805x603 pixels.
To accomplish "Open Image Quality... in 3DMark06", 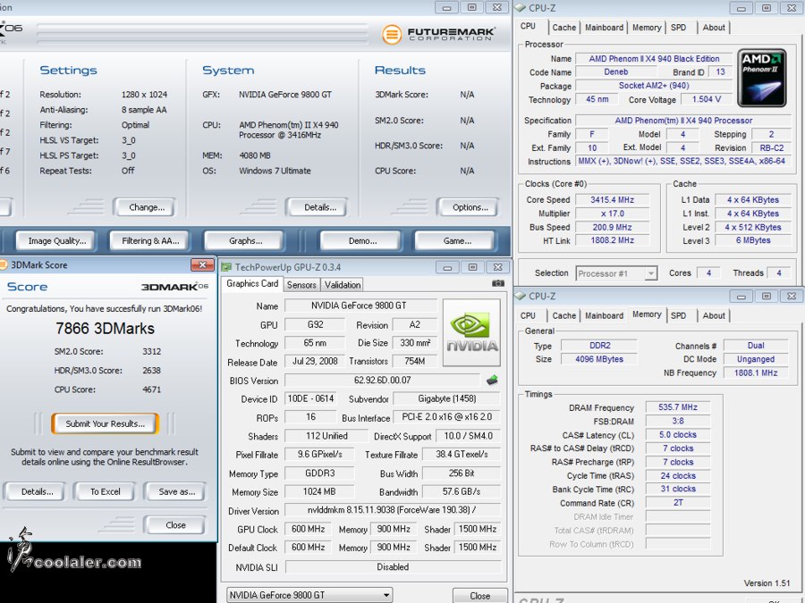I will point(57,240).
